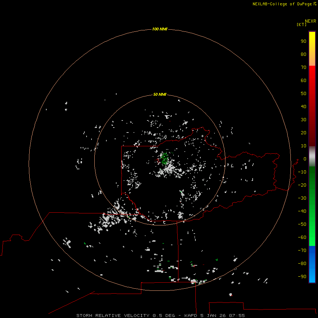Click the KT units label
Screen dimensions: 318x318
[302, 24]
